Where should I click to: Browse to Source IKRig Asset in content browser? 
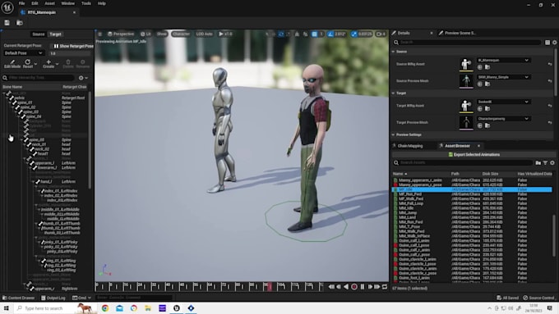click(x=487, y=67)
